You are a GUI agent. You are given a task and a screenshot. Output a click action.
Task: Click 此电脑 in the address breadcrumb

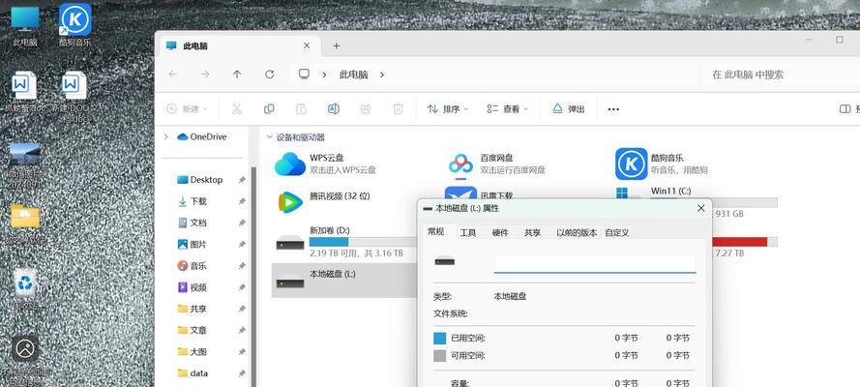353,74
